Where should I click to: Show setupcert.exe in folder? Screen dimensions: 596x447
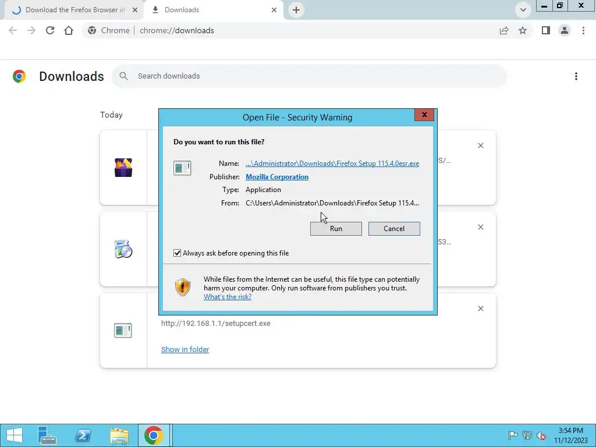[185, 349]
